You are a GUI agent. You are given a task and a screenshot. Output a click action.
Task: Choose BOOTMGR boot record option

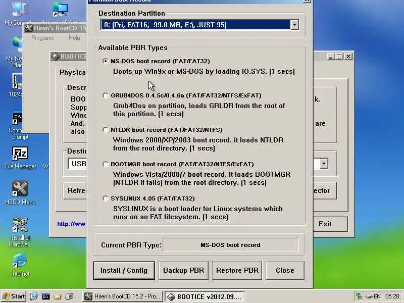[105, 164]
